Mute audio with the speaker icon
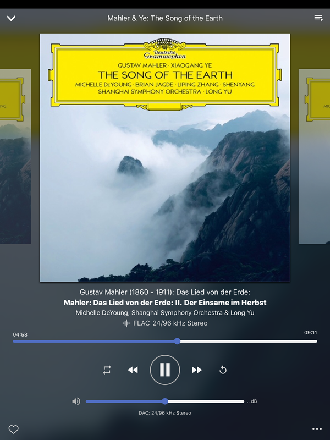This screenshot has height=440, width=330. [x=76, y=402]
